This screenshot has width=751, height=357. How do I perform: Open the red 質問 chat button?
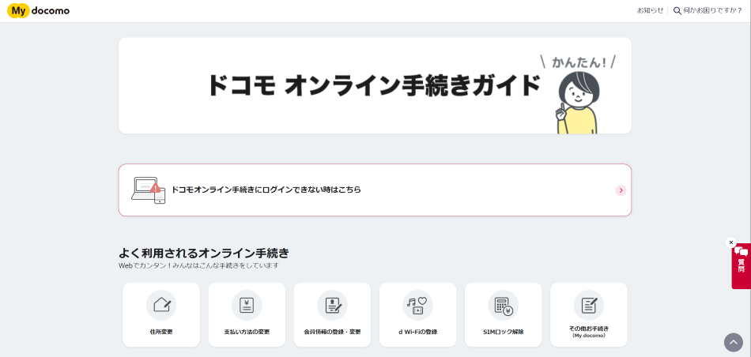pyautogui.click(x=742, y=266)
